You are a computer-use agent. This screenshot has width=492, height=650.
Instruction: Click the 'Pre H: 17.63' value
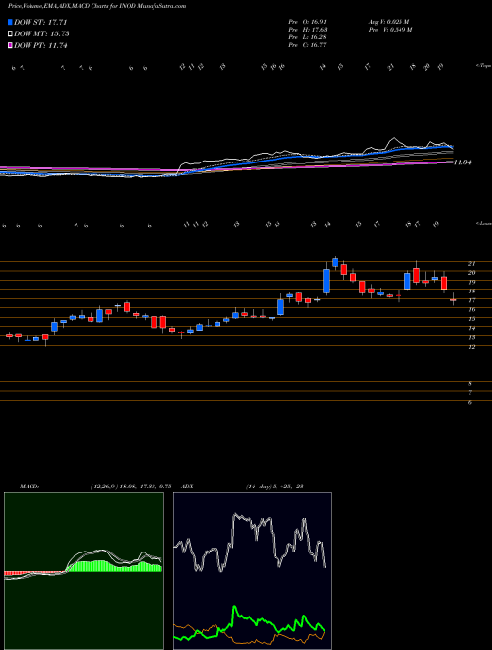pyautogui.click(x=308, y=30)
